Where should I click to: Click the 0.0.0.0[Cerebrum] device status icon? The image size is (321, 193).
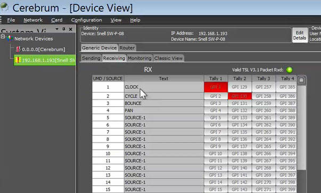18,49
